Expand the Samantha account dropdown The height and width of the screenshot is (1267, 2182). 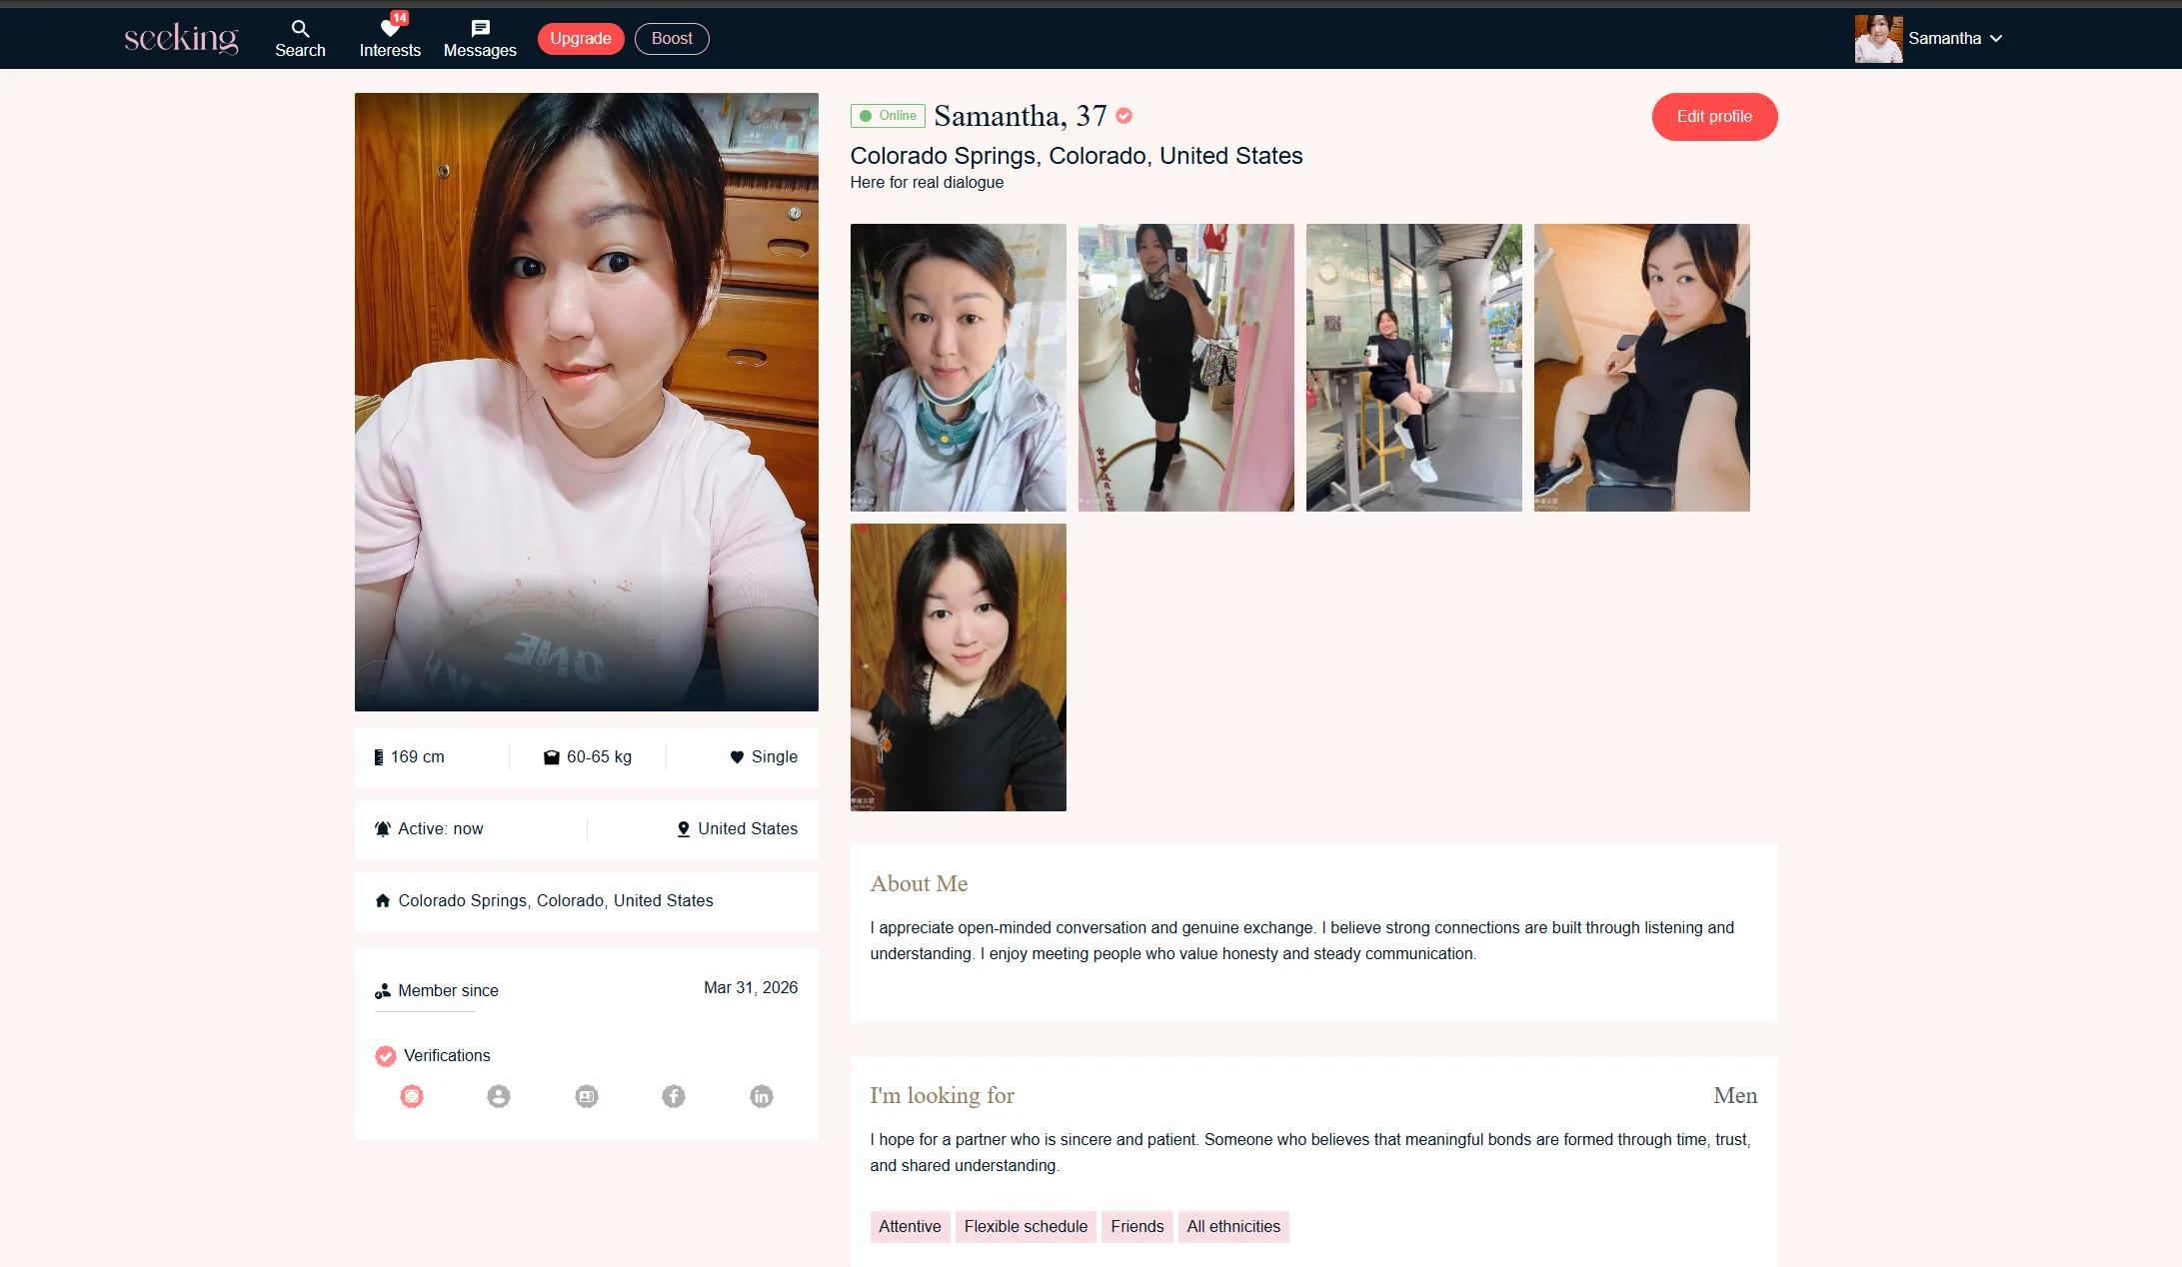point(1996,38)
